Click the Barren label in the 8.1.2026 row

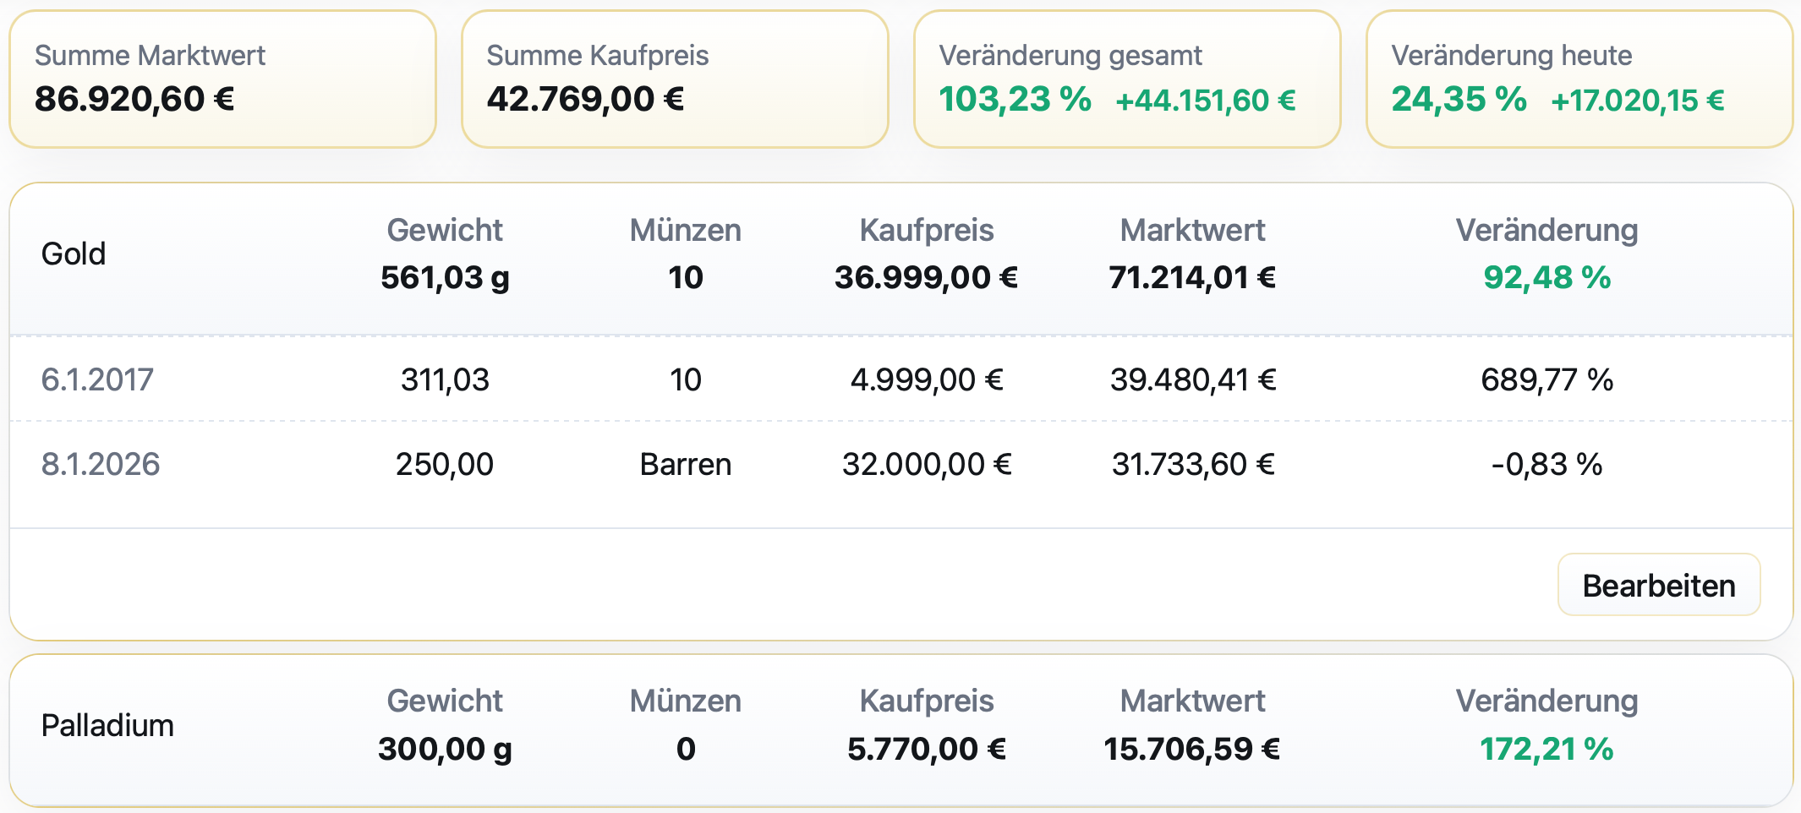click(x=686, y=463)
